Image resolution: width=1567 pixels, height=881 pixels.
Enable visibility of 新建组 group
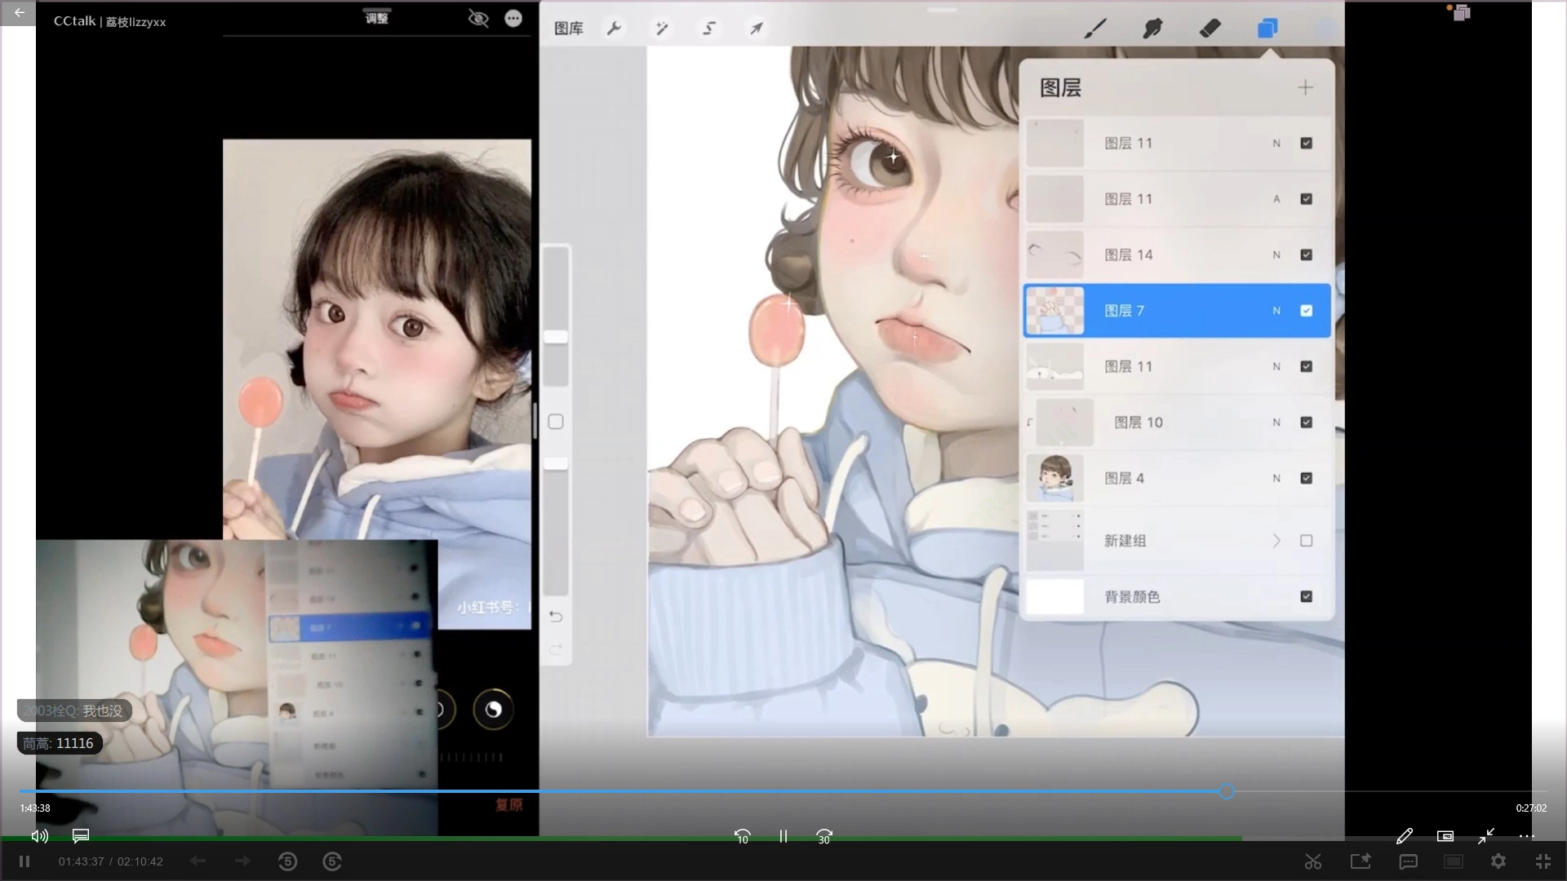[x=1306, y=541]
